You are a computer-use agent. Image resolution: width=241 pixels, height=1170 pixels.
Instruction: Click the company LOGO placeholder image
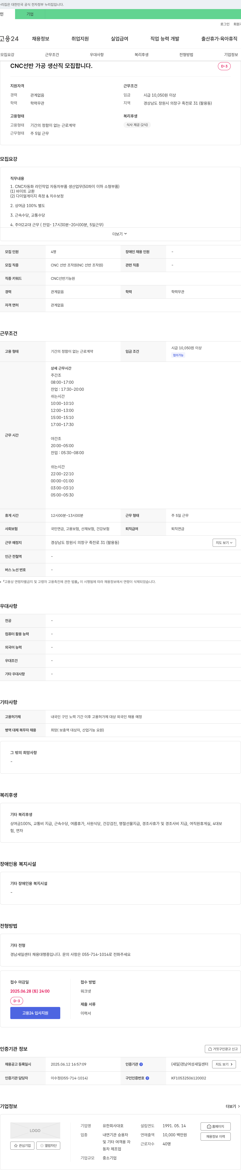point(35,1130)
